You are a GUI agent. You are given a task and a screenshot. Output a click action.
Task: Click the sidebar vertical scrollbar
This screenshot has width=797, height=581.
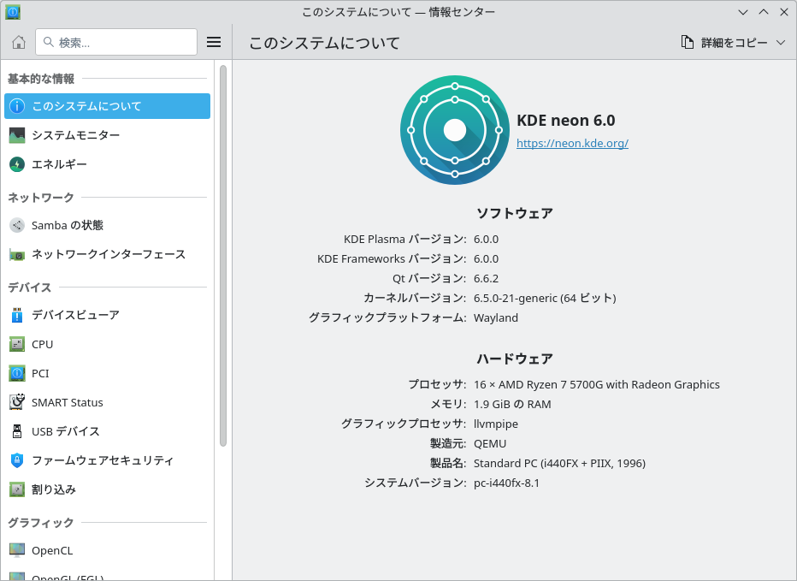pos(222,256)
